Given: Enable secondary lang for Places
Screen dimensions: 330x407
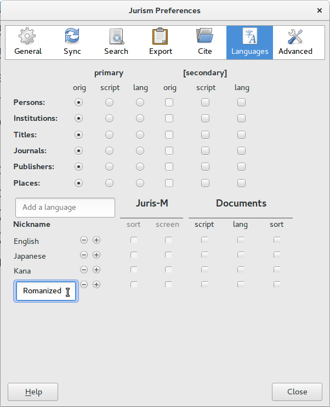Looking at the screenshot, I should [x=241, y=183].
